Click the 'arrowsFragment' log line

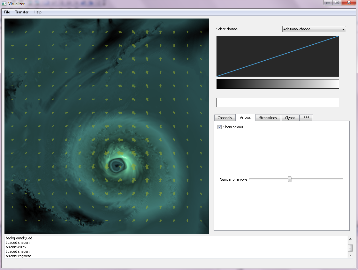point(19,256)
